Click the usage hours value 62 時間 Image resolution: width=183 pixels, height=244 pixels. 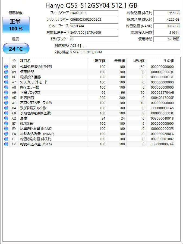(167, 39)
